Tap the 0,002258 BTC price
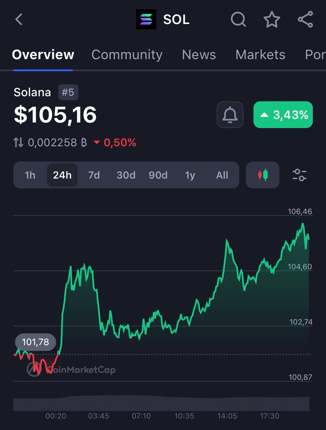Screen dimensions: 326x430 [x=57, y=143]
